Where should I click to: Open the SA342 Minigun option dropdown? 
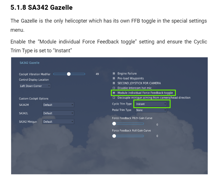(x=58, y=122)
